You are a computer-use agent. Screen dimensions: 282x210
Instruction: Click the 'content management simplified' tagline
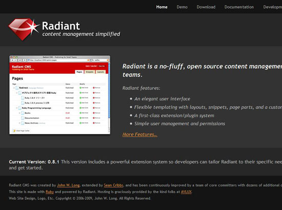pyautogui.click(x=81, y=34)
